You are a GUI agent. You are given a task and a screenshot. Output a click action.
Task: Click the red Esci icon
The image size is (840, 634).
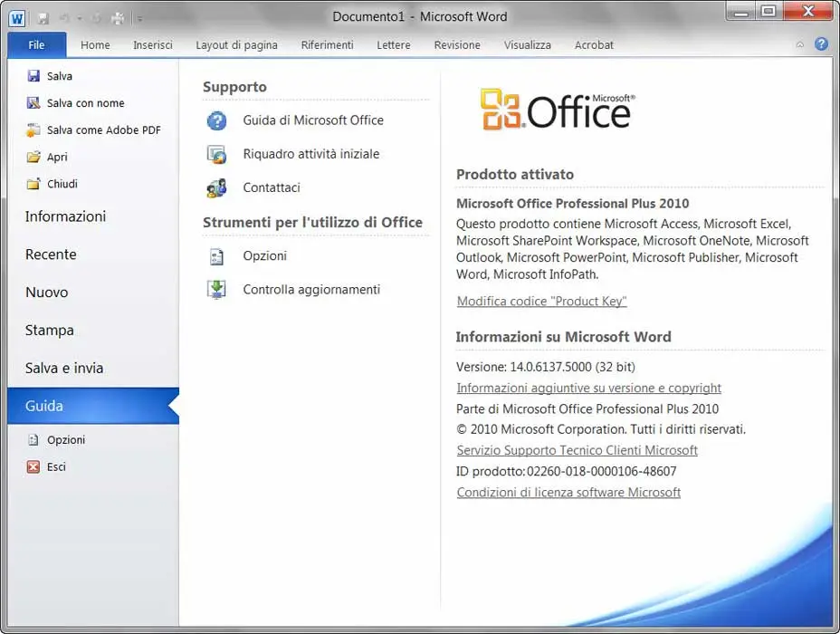tap(33, 466)
